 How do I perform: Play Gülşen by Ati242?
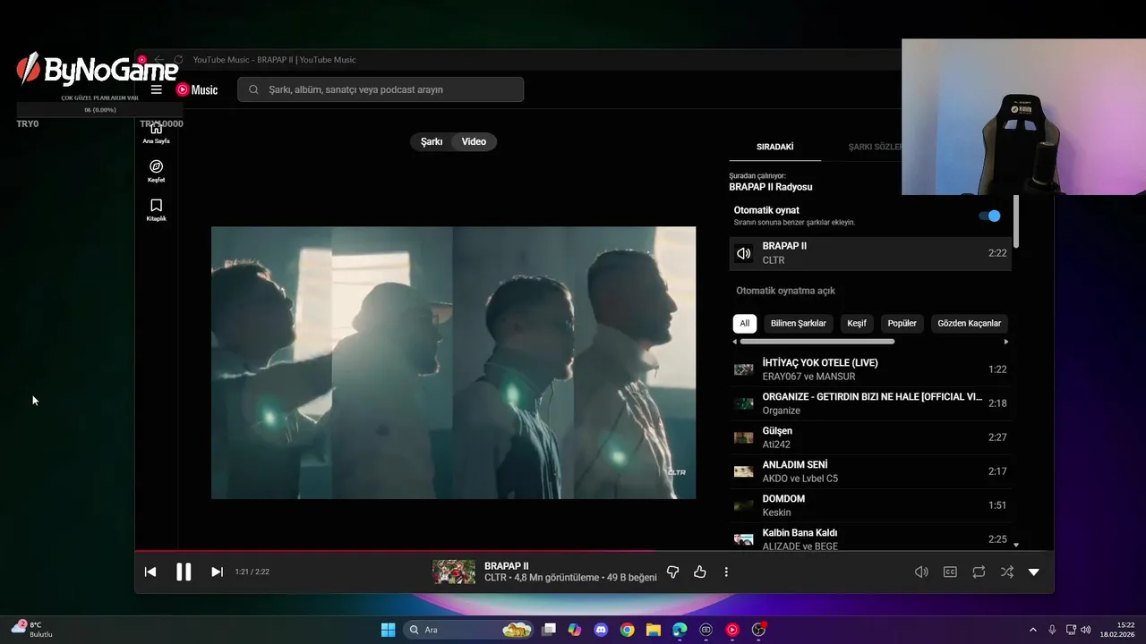871,437
